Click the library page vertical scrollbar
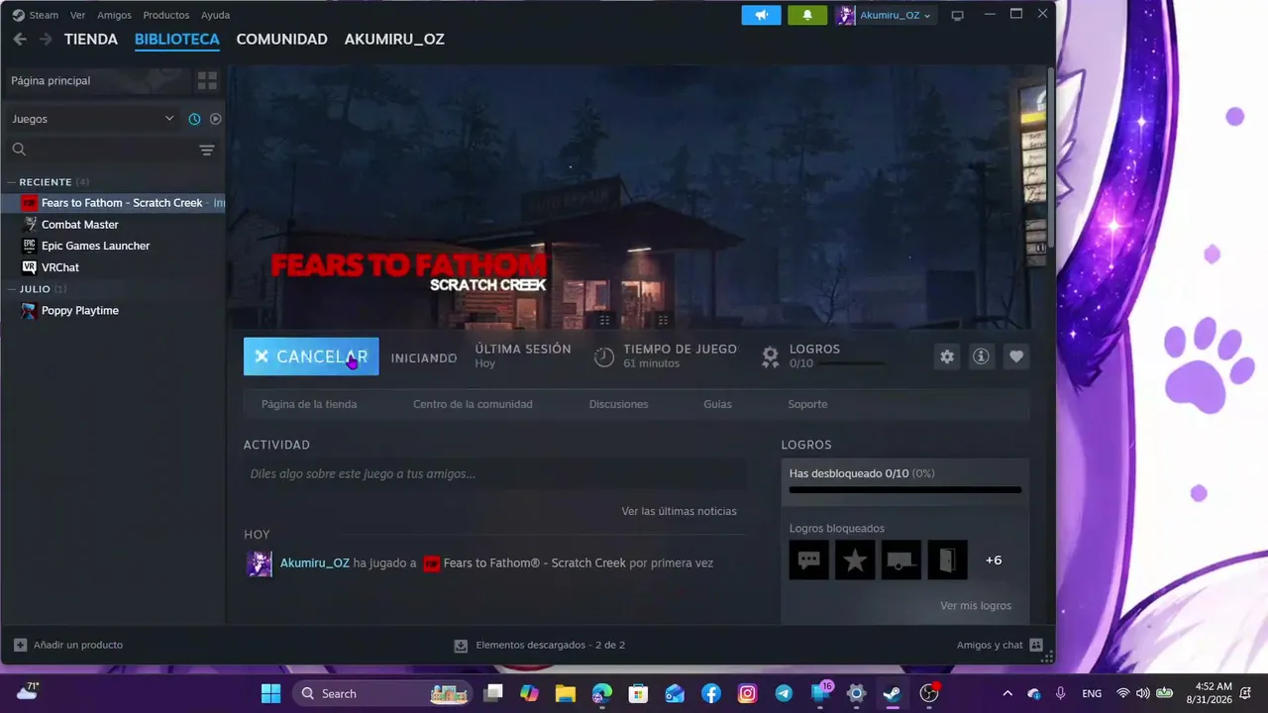The height and width of the screenshot is (713, 1268). pos(1050,156)
